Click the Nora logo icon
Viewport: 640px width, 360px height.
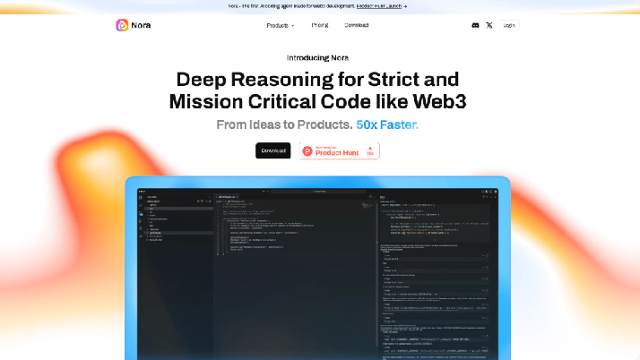coord(122,25)
